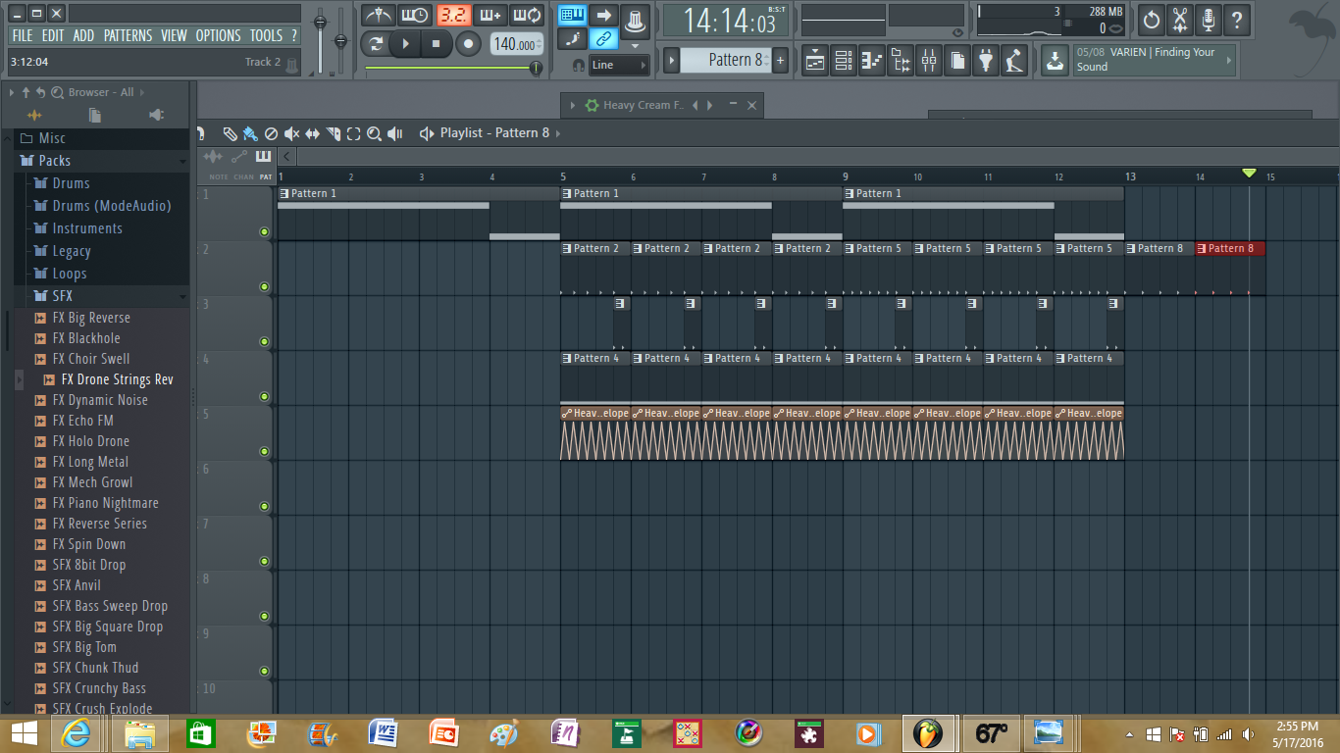The width and height of the screenshot is (1340, 753).
Task: Toggle typing keyboard to piano
Action: click(572, 15)
